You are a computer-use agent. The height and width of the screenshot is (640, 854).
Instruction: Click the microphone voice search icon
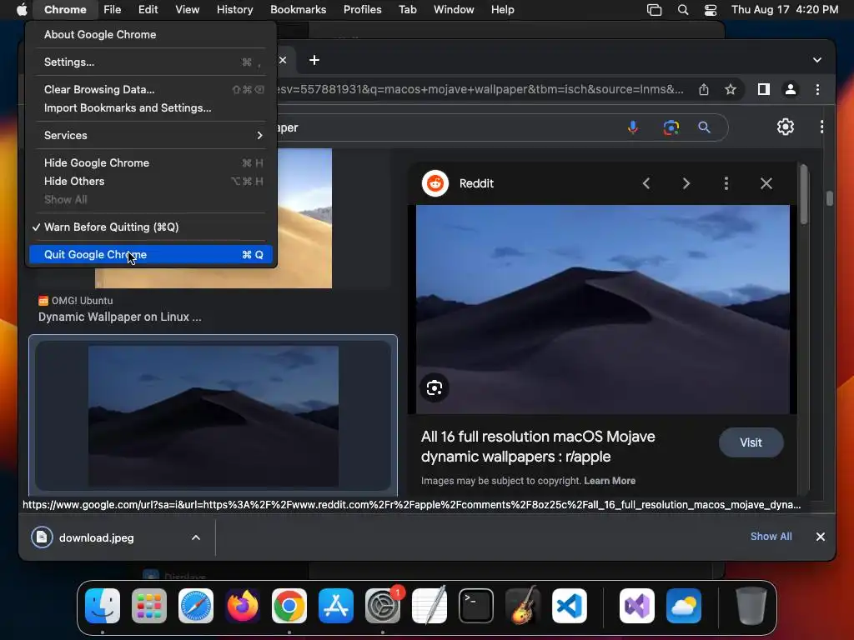tap(632, 127)
